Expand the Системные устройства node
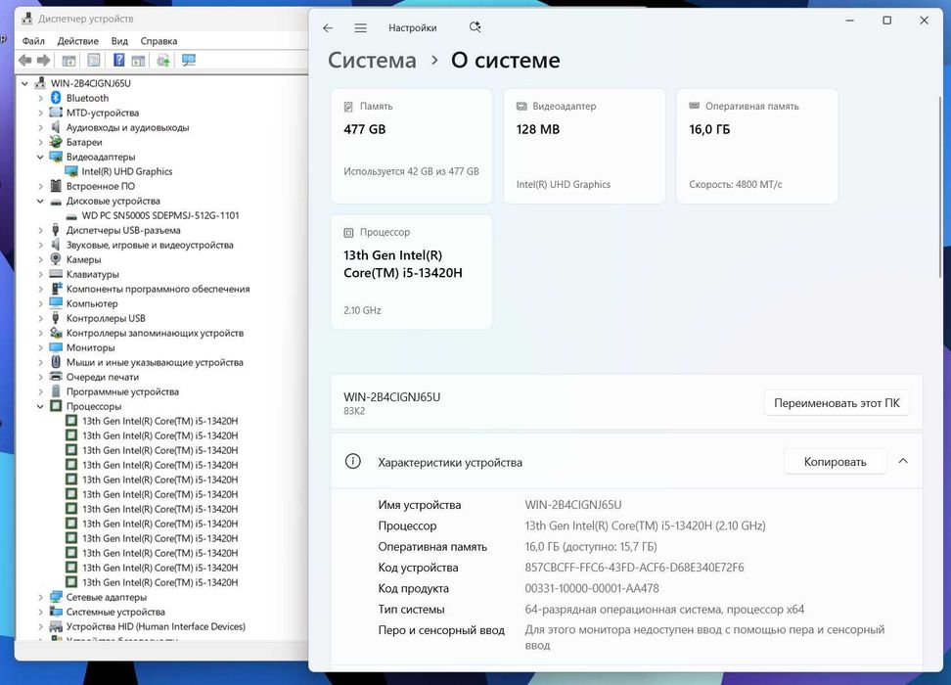The height and width of the screenshot is (685, 951). coord(40,613)
